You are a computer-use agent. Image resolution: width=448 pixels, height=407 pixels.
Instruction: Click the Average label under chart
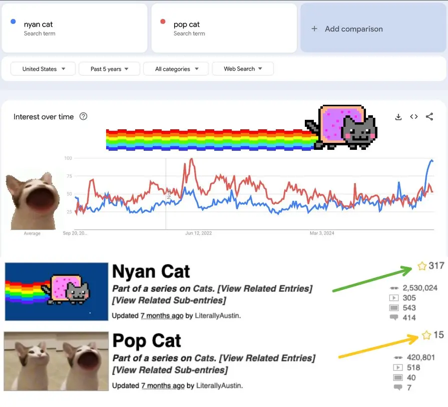[32, 234]
